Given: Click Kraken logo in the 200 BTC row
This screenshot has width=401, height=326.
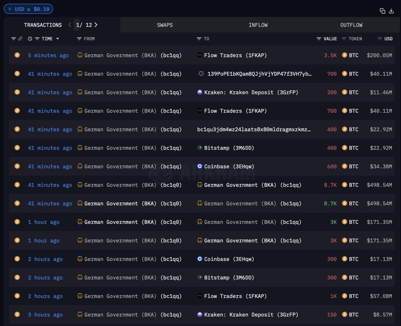Looking at the screenshot, I should pos(200,92).
